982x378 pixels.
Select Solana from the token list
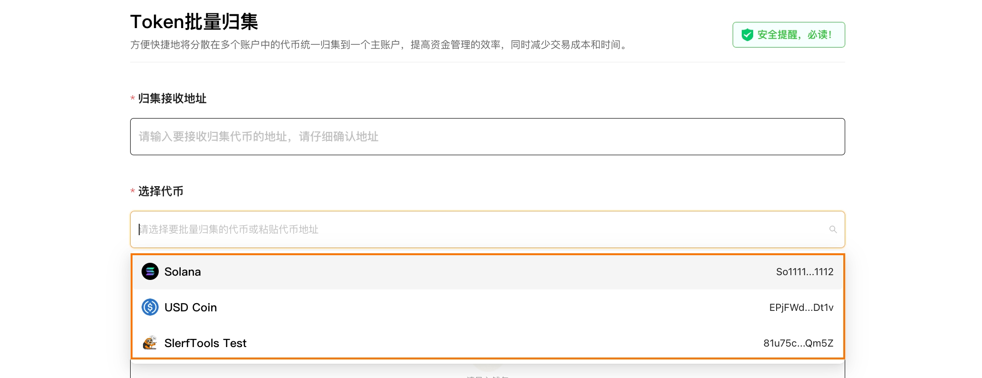(183, 272)
